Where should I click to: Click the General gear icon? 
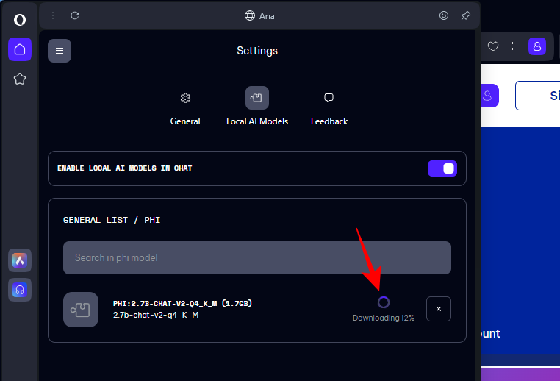pos(185,98)
